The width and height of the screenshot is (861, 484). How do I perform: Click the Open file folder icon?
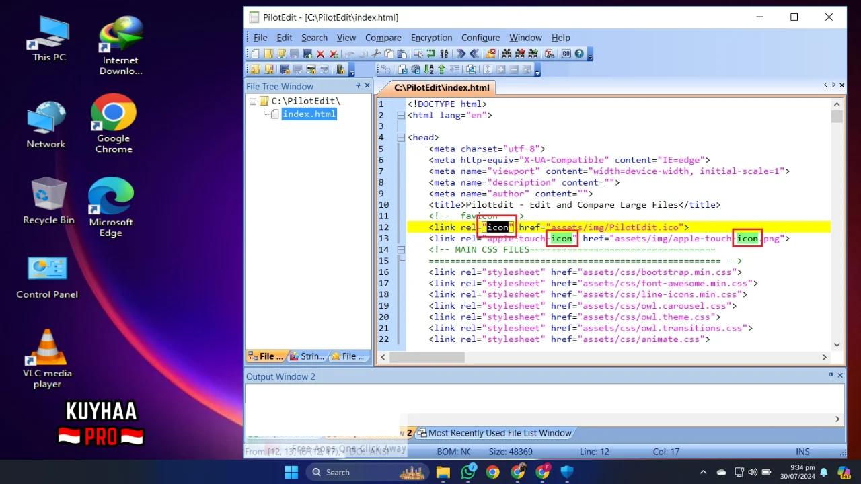pos(269,54)
